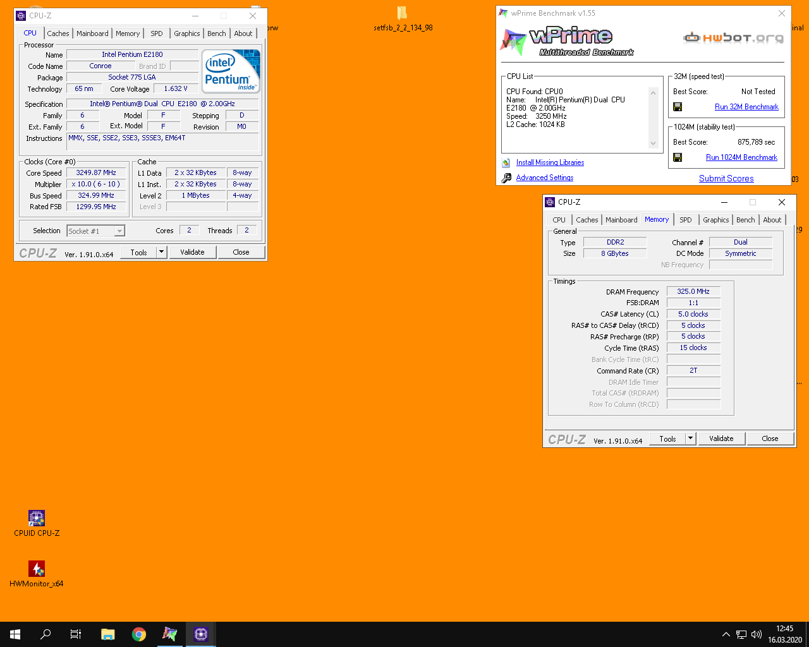Click CPU-Z CPU window title icon

coord(21,16)
